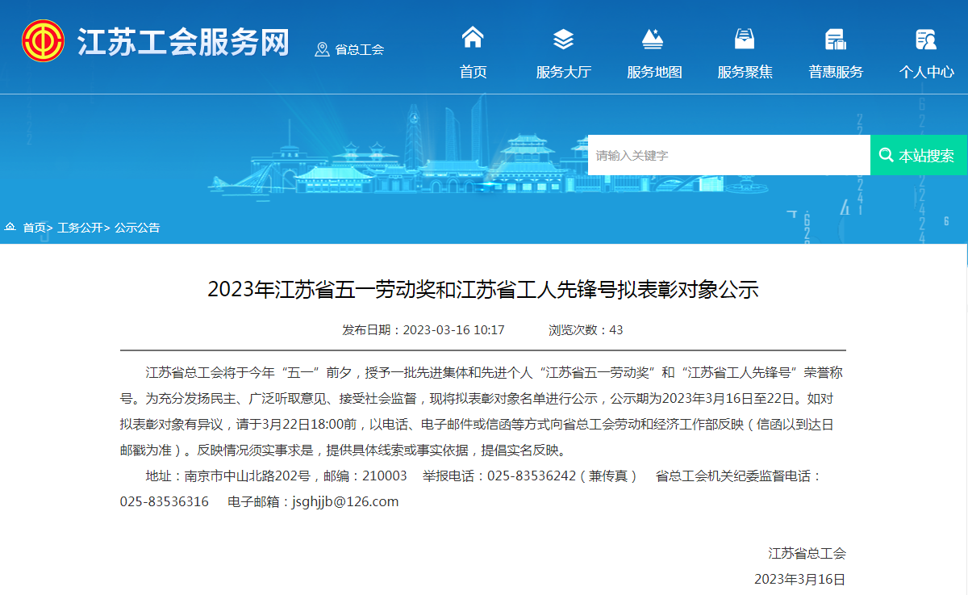Click the email address jsghjjb@126.com
The image size is (968, 595).
point(344,501)
